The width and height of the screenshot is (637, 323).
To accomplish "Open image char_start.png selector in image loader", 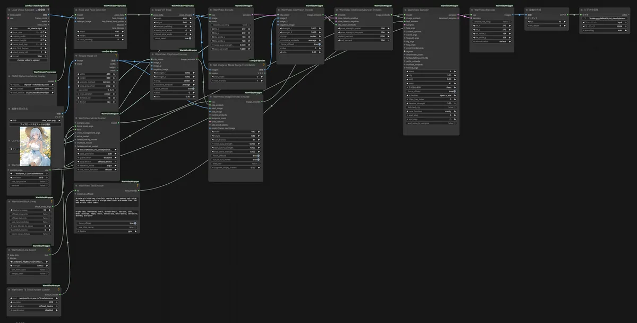I will point(35,120).
